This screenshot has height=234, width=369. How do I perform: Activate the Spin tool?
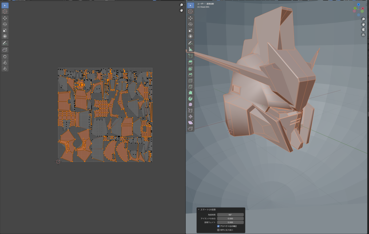(191, 99)
